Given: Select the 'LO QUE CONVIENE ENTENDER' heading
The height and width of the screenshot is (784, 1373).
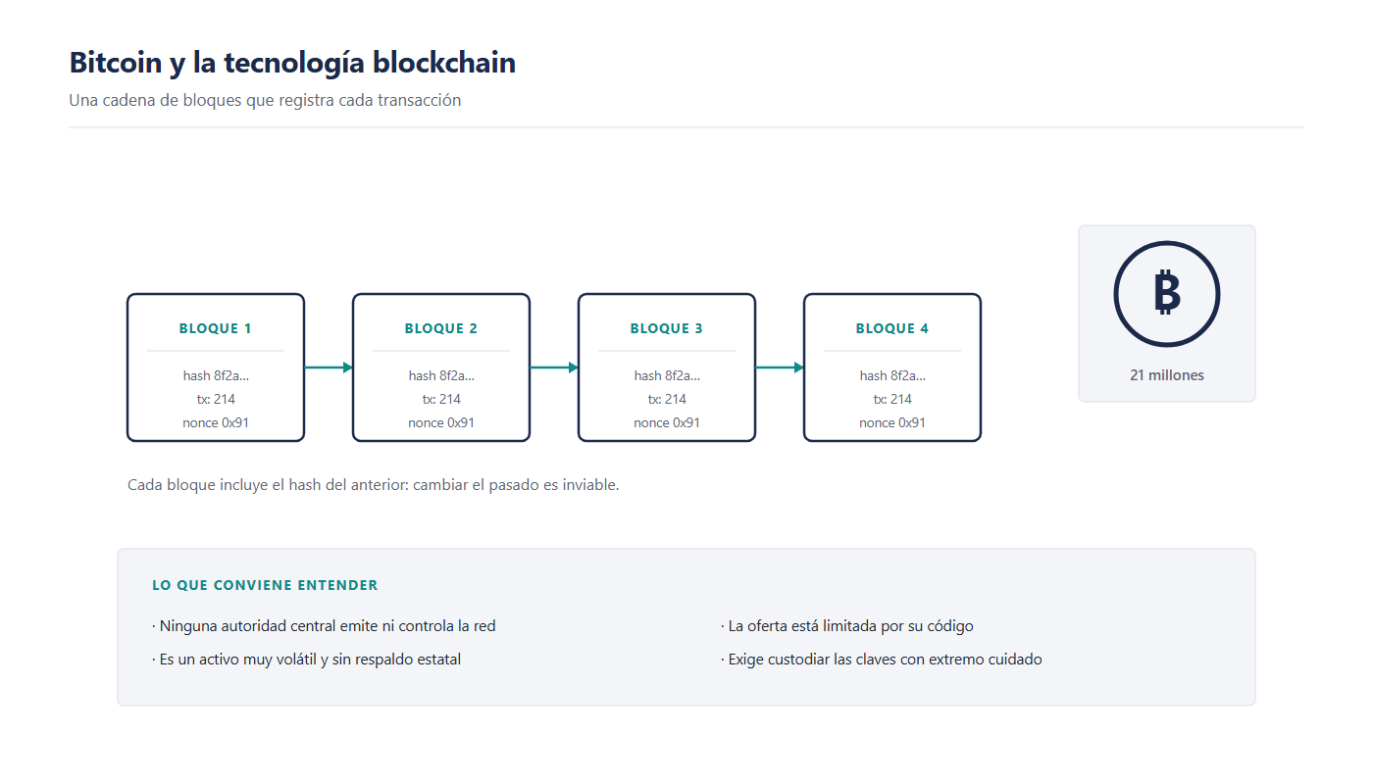Looking at the screenshot, I should coord(265,585).
